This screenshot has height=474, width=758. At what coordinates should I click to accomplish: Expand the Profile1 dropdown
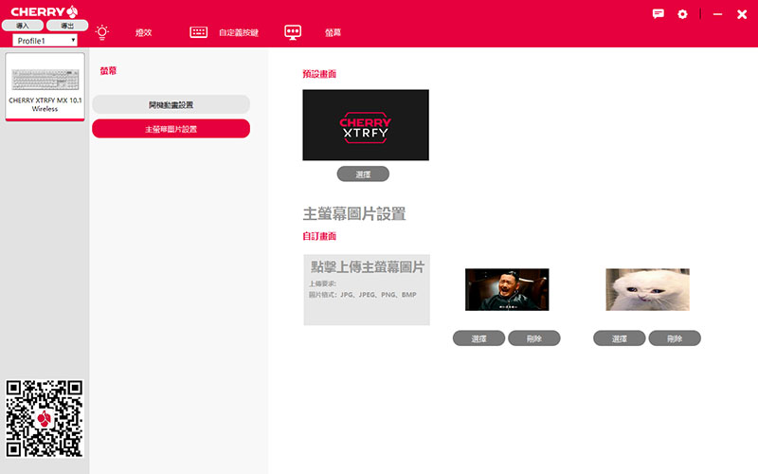45,41
